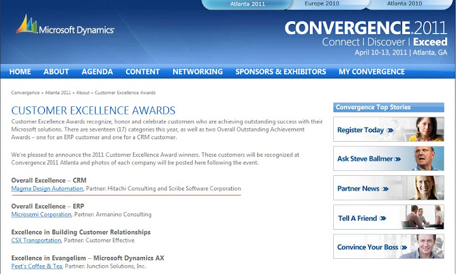Click Customer Excellence Awards breadcrumb
456x274 pixels.
coord(125,92)
